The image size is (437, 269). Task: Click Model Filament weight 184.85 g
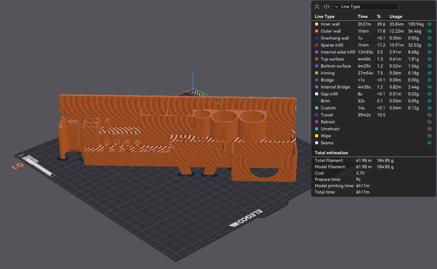[x=385, y=167]
